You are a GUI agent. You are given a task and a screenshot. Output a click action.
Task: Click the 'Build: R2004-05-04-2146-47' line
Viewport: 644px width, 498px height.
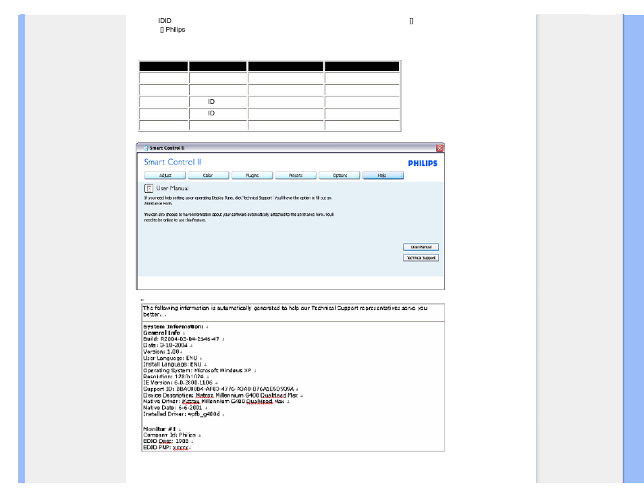pos(181,339)
